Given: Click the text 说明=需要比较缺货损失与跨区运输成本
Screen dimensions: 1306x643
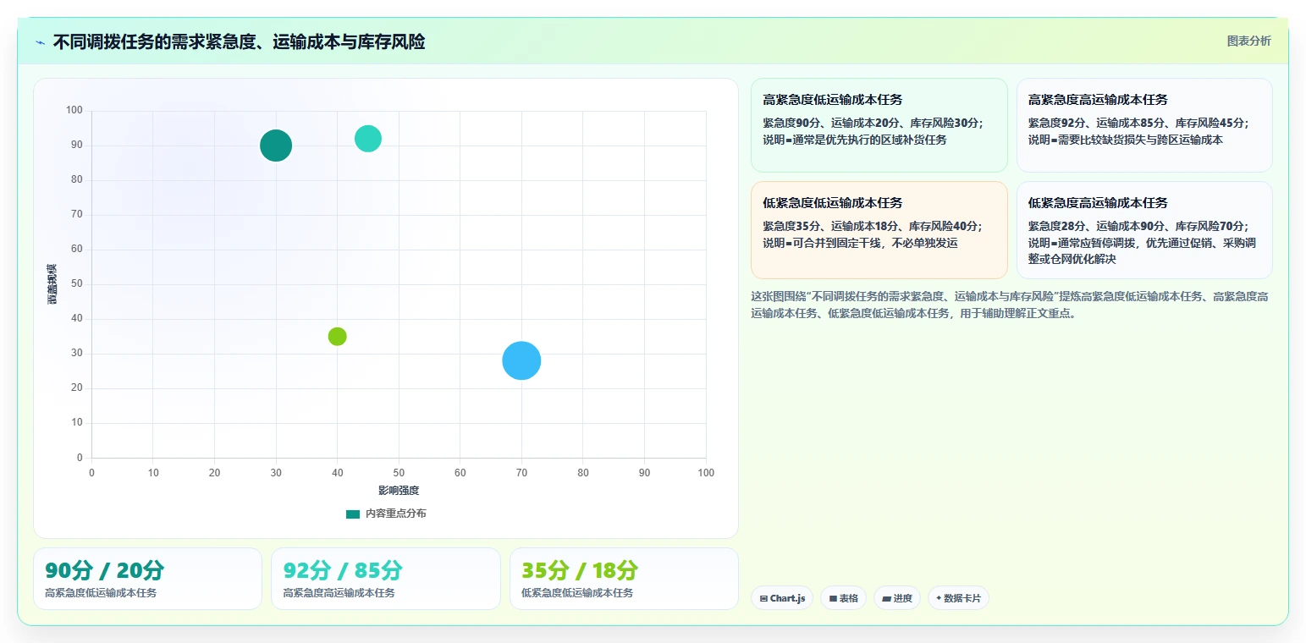Looking at the screenshot, I should 1126,140.
